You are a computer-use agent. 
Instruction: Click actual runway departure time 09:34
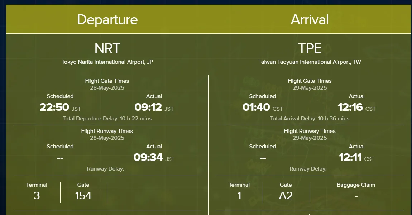pos(148,157)
